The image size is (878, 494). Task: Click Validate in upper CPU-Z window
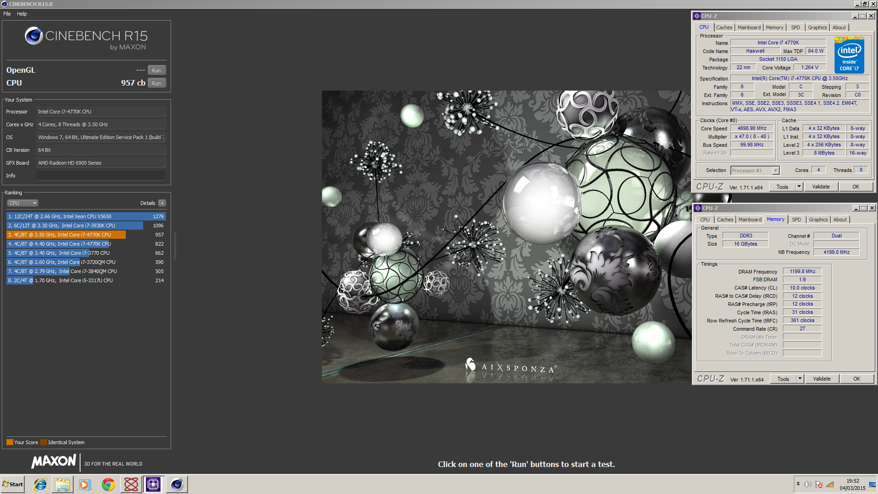click(x=821, y=187)
